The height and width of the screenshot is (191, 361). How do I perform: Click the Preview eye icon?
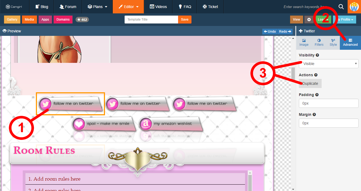4,31
